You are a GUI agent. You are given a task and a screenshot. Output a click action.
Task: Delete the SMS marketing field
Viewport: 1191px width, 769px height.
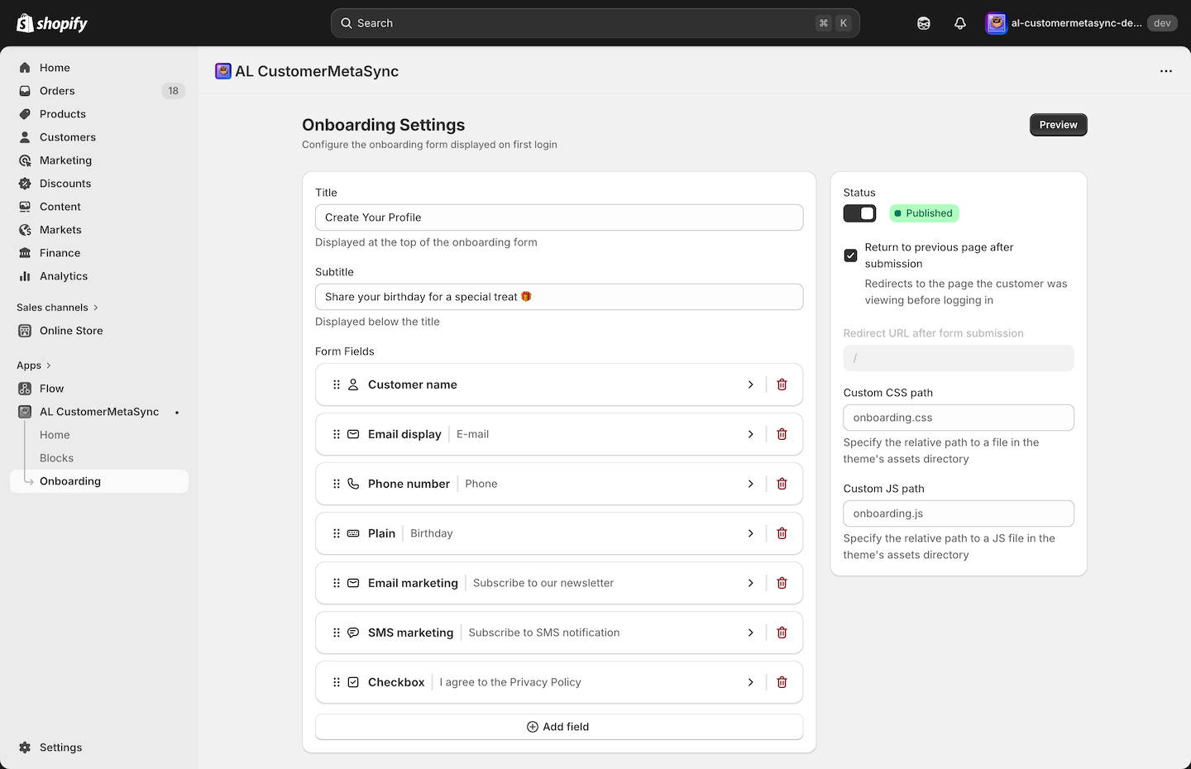pos(782,633)
